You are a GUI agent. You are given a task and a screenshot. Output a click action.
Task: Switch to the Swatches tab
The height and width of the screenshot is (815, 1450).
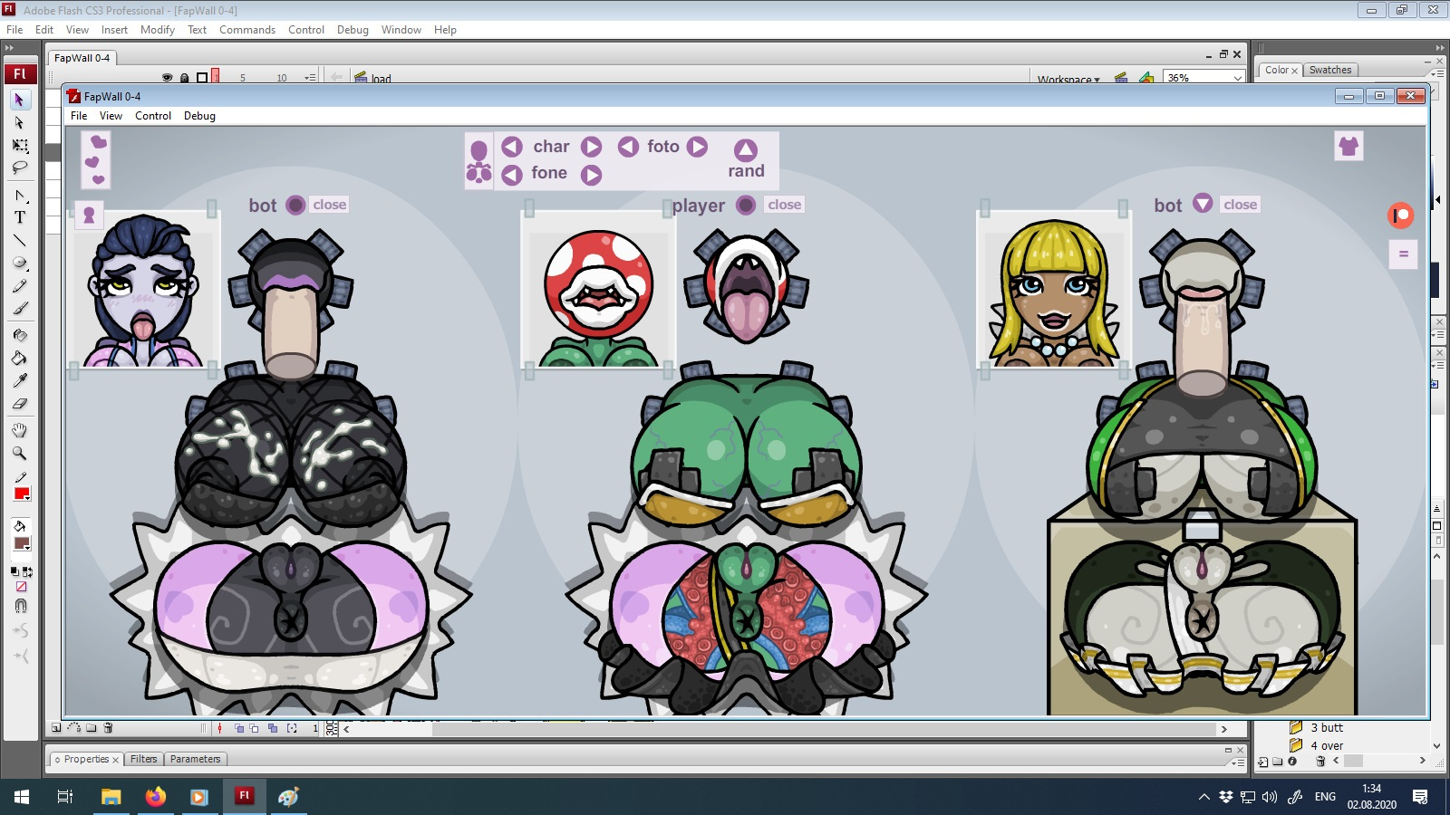click(1330, 70)
